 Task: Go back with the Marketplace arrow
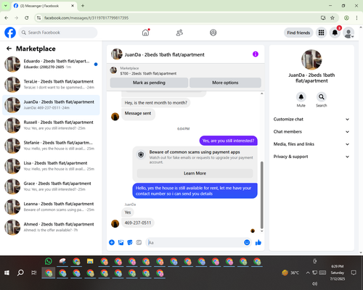click(9, 49)
